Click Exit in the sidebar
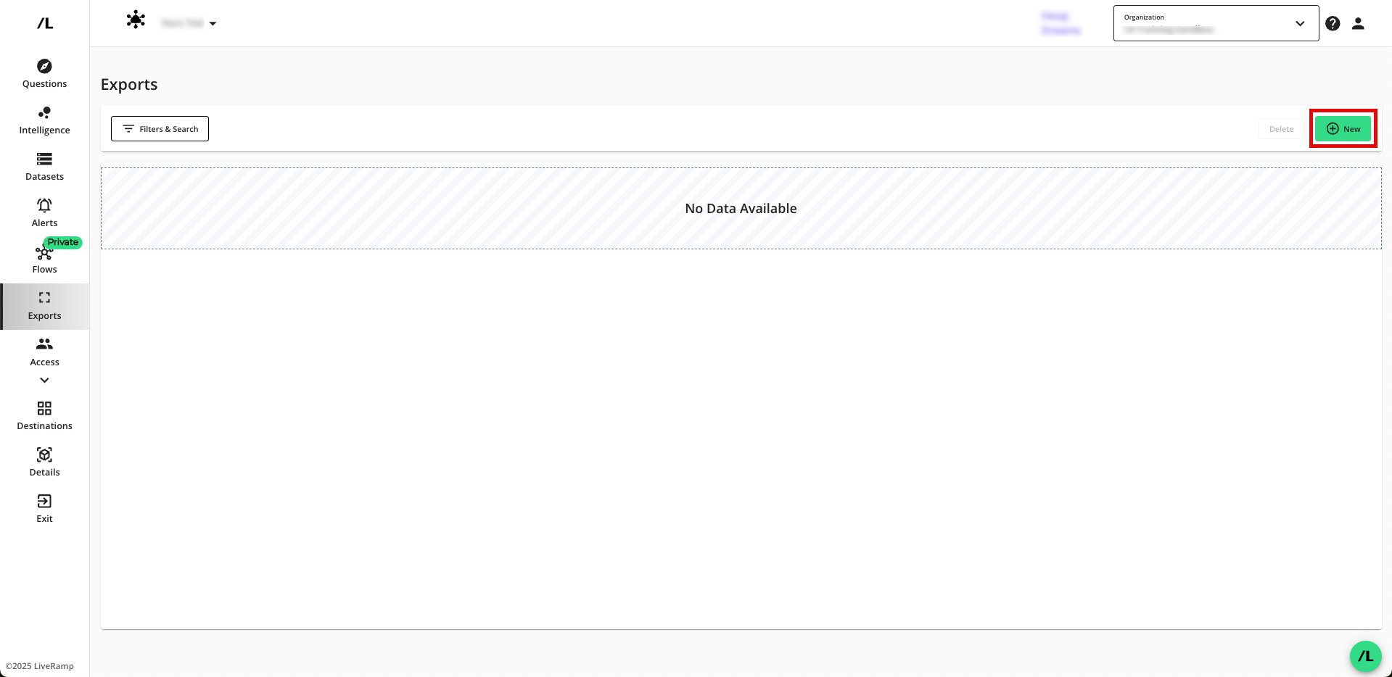The image size is (1392, 677). [44, 509]
